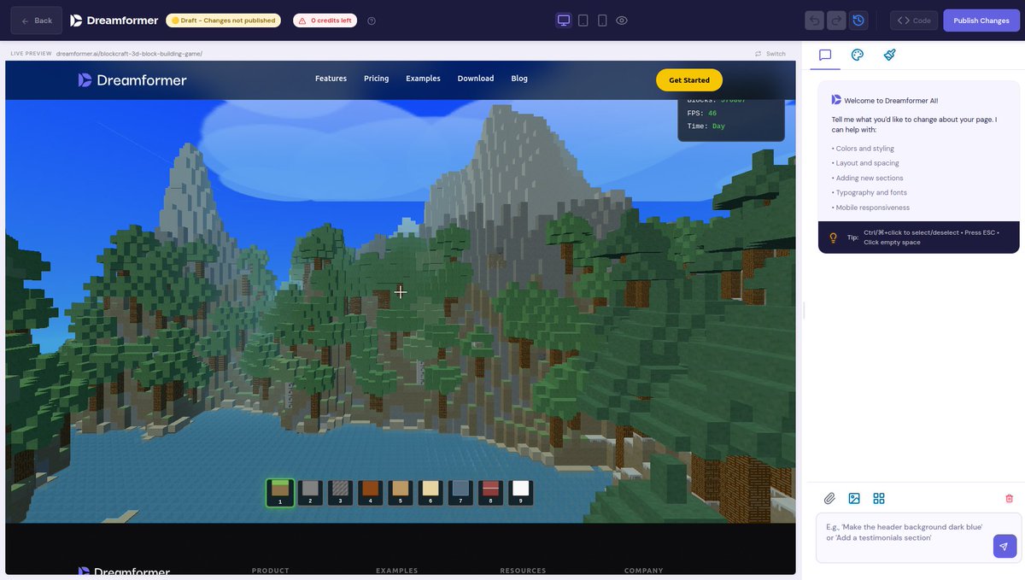Open Examples in page navigation

tap(423, 79)
